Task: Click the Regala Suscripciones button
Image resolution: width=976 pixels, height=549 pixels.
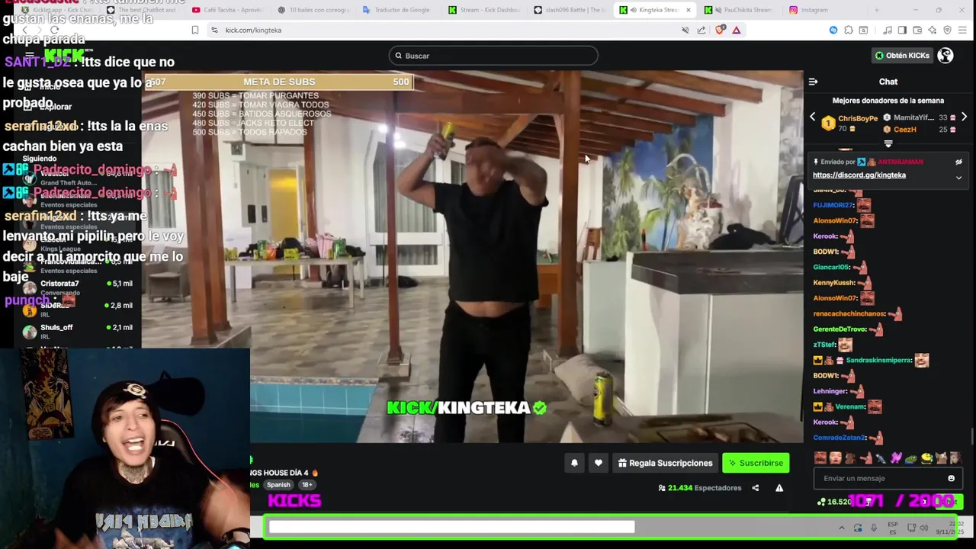Action: (x=665, y=463)
